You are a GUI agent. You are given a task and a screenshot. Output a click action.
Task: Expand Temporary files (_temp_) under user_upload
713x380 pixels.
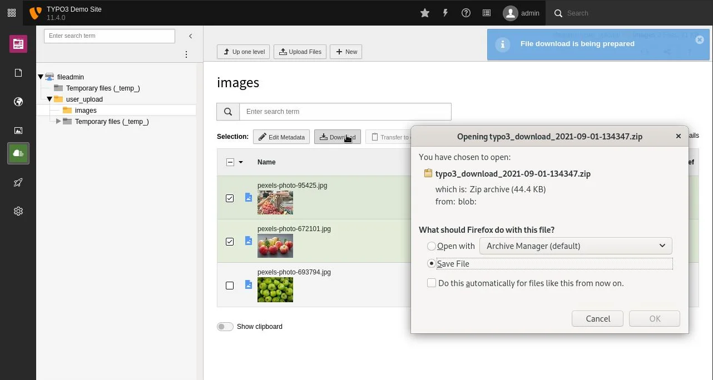tap(58, 121)
